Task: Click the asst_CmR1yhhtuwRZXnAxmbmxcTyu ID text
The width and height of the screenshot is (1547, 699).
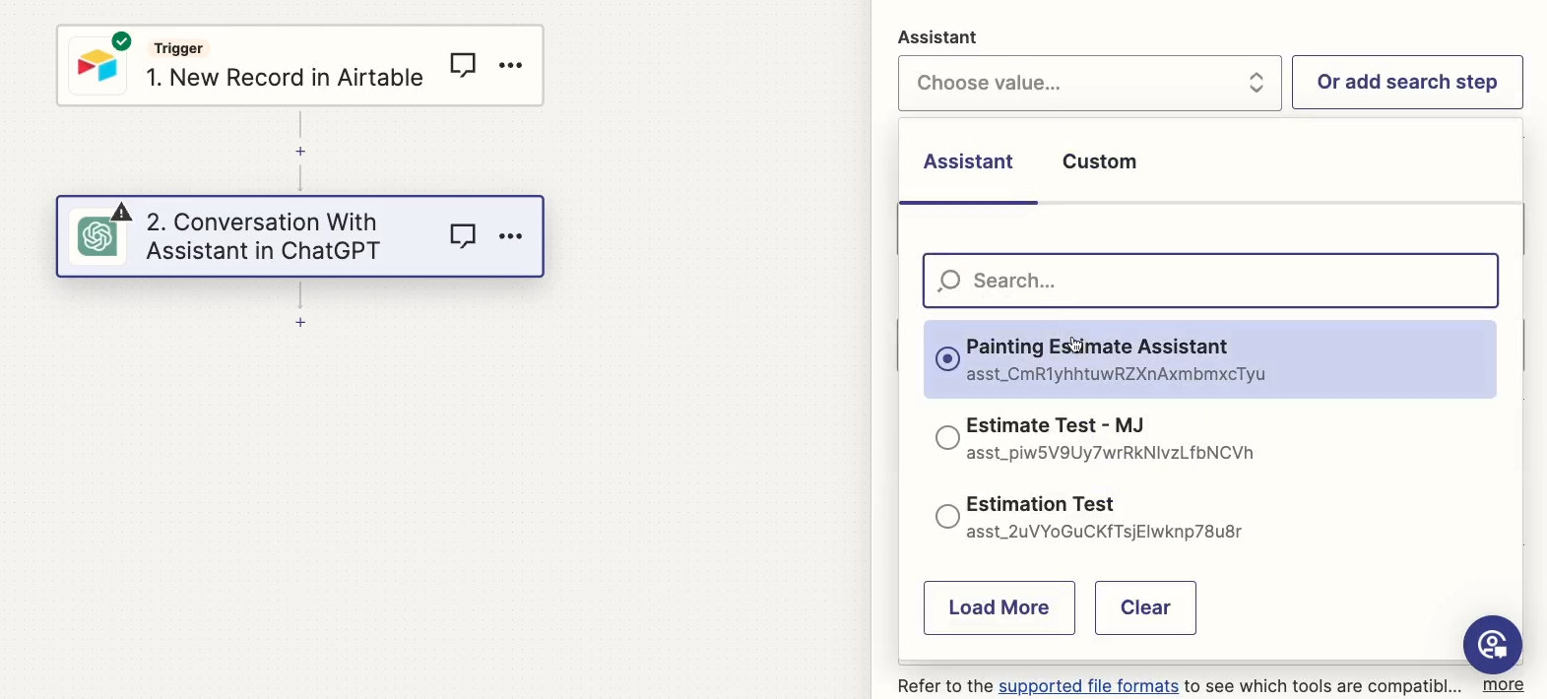Action: pyautogui.click(x=1116, y=374)
